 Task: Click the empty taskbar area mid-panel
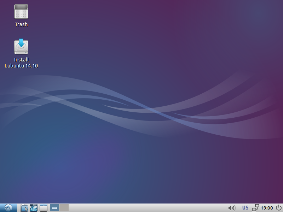pyautogui.click(x=141, y=208)
